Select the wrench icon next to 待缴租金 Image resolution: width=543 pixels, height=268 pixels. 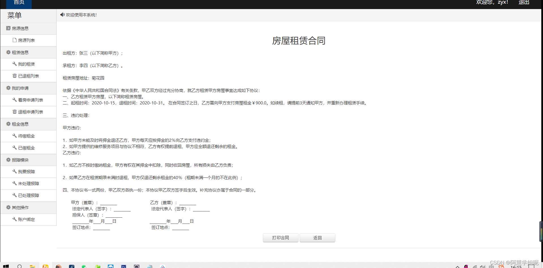tap(14, 136)
